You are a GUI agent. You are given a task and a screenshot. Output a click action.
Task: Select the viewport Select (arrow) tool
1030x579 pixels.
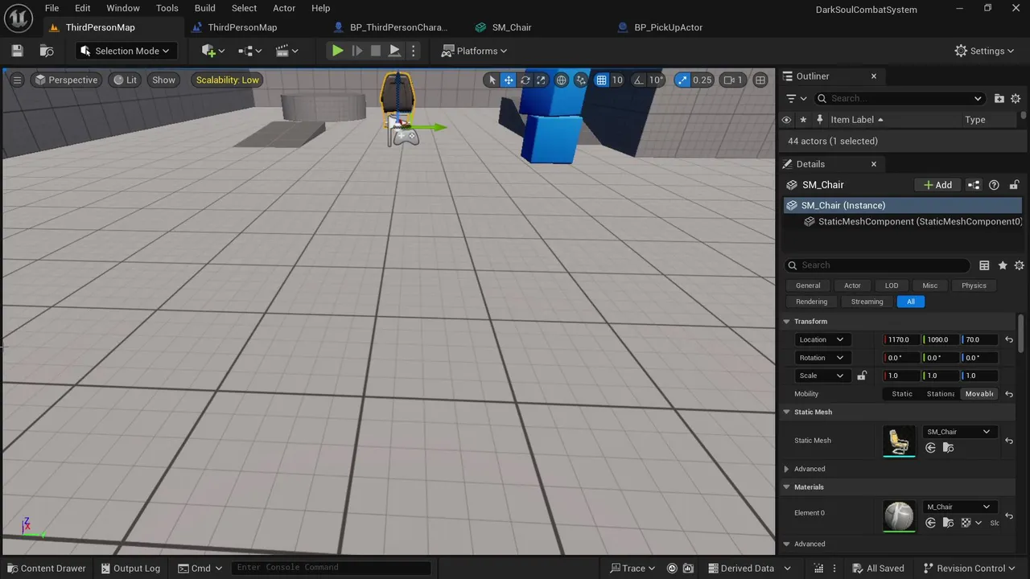492,80
